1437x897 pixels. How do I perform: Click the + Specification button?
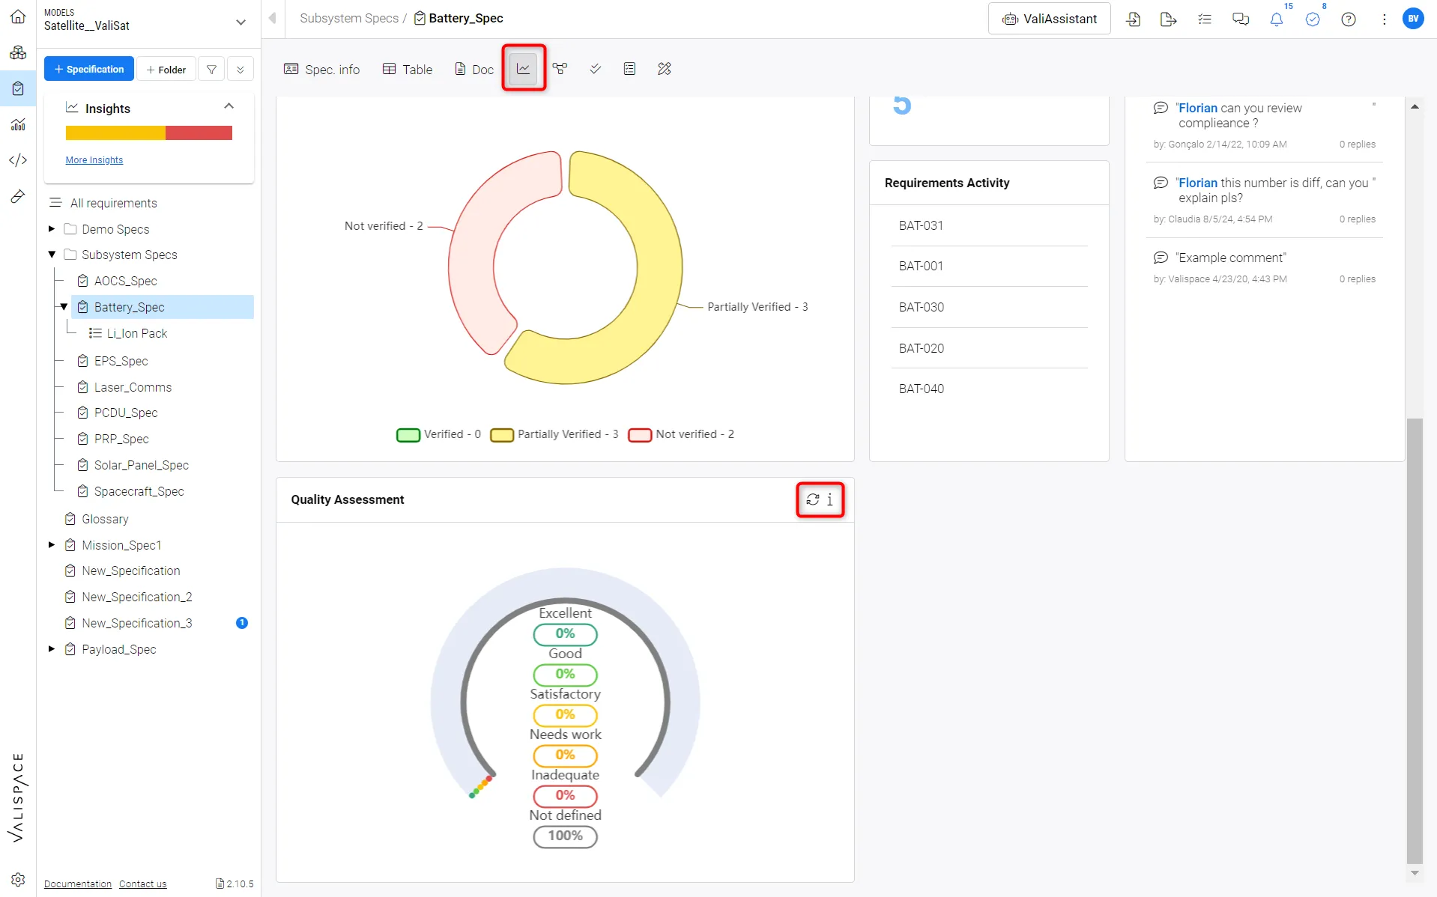coord(89,69)
